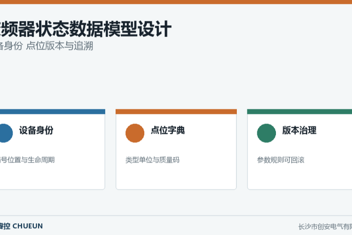Click the 点位字典 card heading
This screenshot has height=235, width=352.
(x=168, y=131)
